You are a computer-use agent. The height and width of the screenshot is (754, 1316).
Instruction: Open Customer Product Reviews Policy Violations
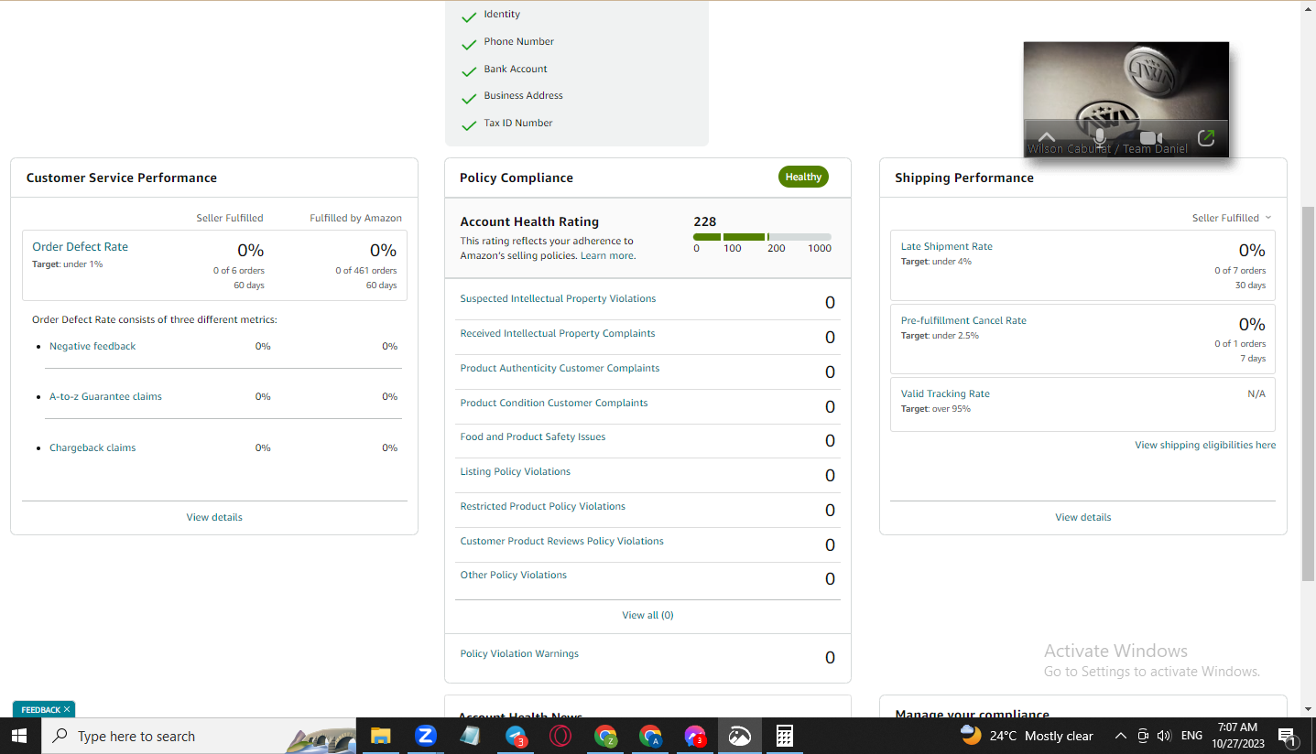561,541
